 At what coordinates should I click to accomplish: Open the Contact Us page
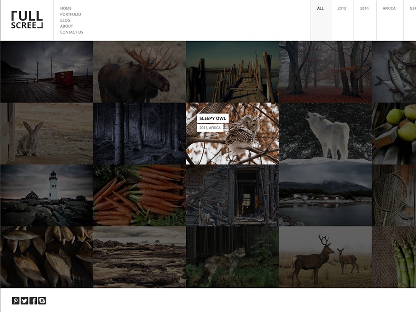(72, 32)
